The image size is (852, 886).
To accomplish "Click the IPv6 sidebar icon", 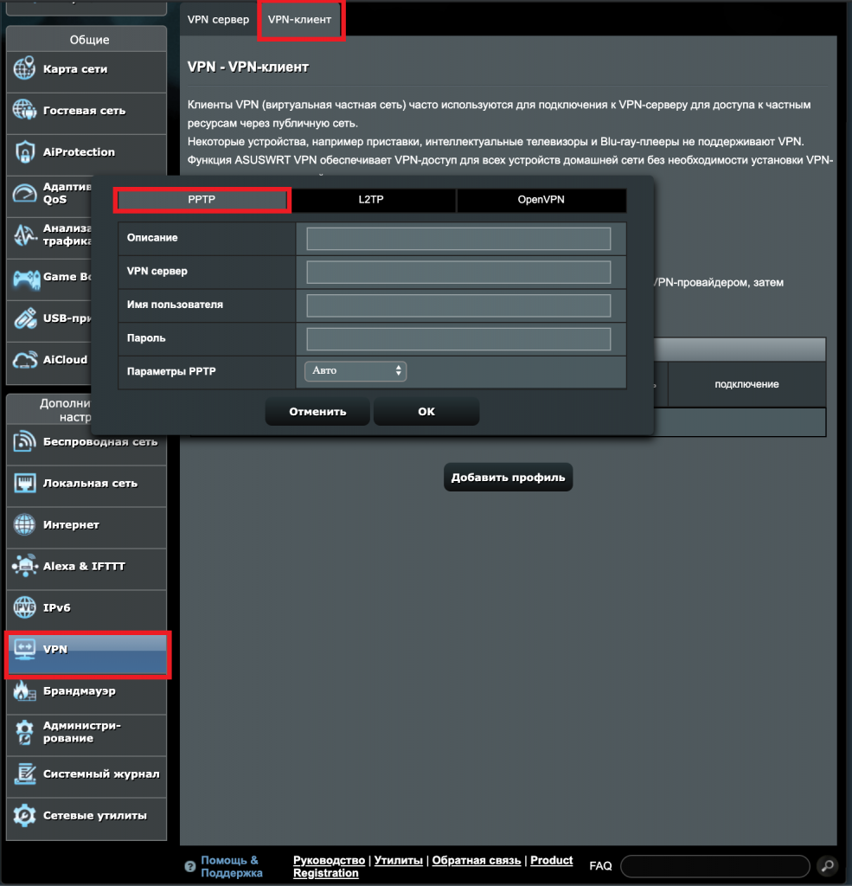I will [x=24, y=608].
